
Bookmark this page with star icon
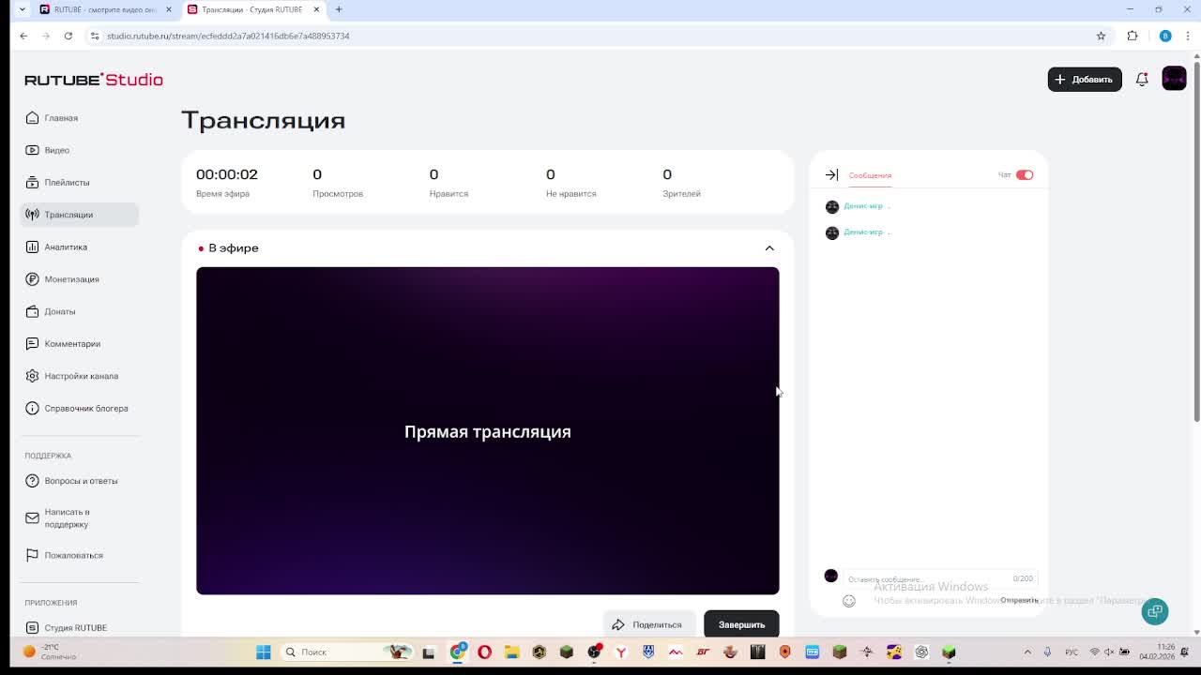[1101, 36]
